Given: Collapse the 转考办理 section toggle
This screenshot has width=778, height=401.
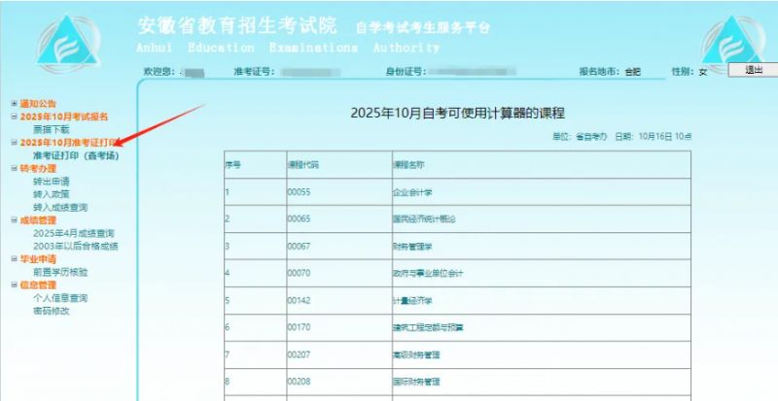Looking at the screenshot, I should coord(14,168).
